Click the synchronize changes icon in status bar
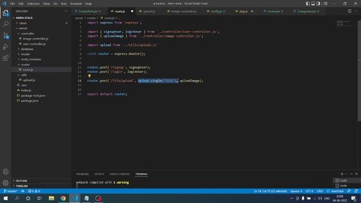 [x=23, y=191]
